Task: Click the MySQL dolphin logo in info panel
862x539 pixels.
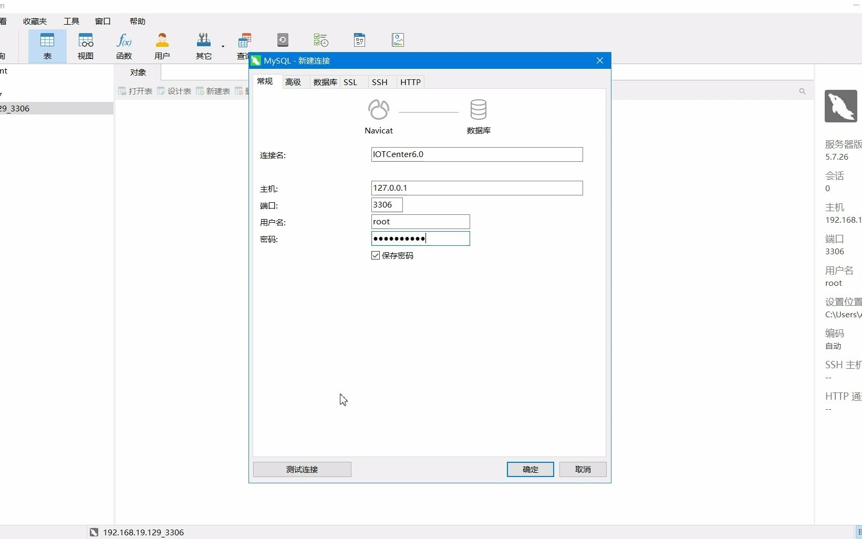Action: (840, 106)
